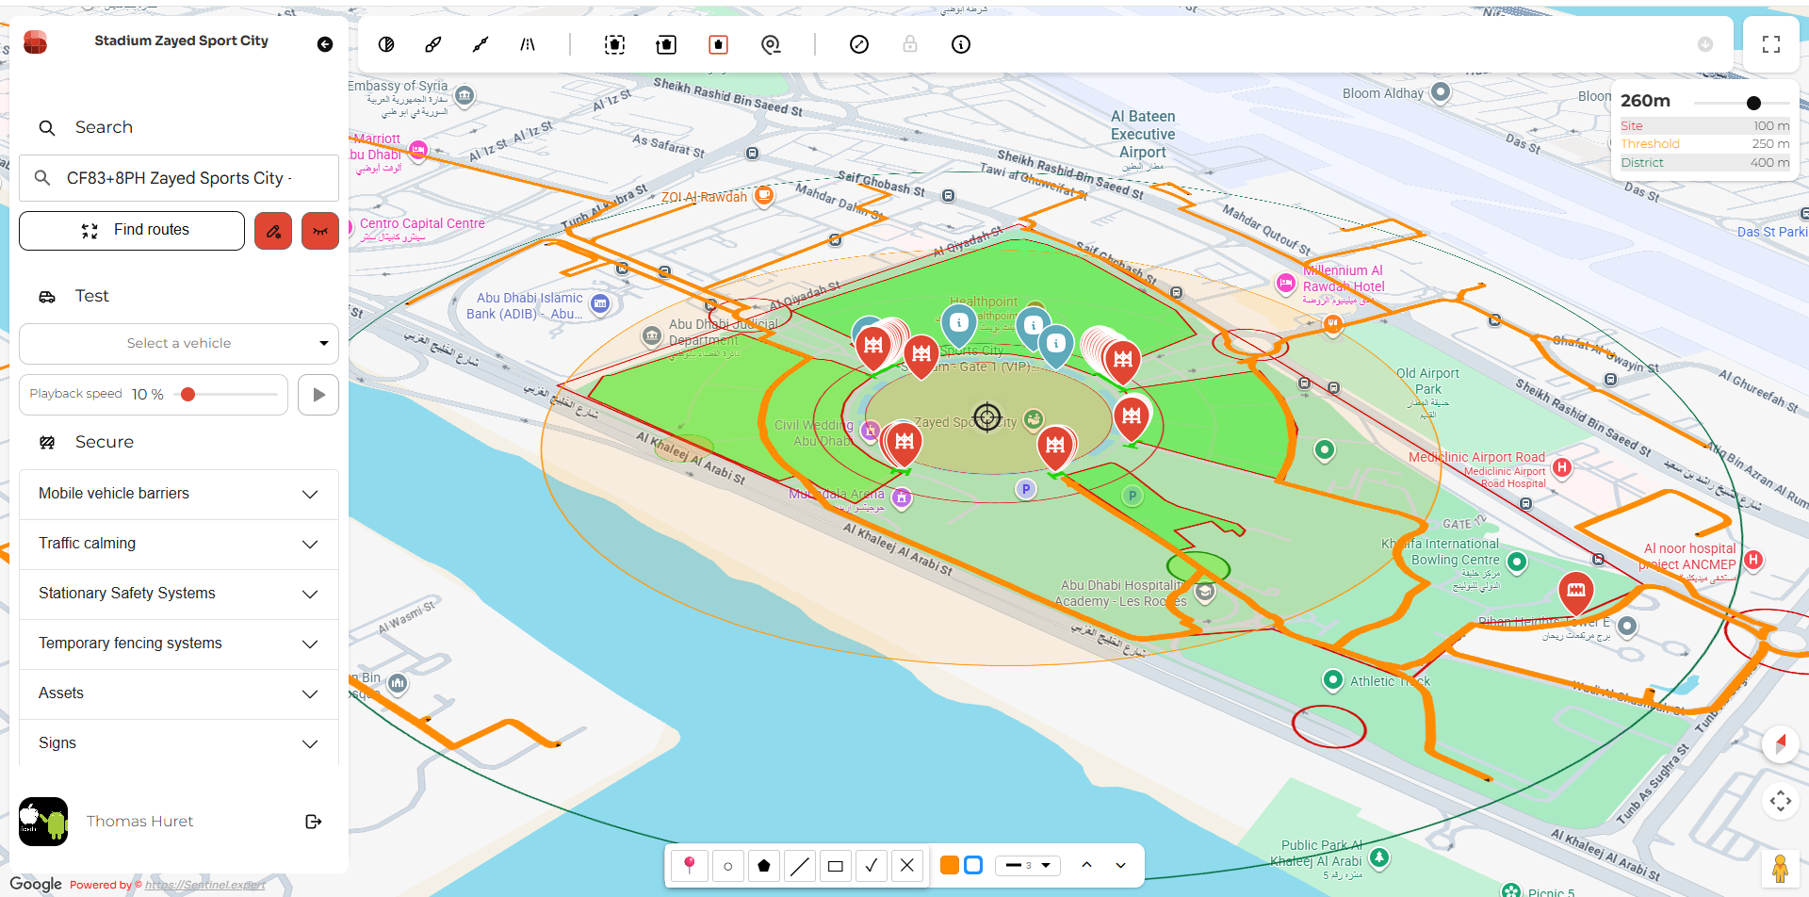The width and height of the screenshot is (1809, 897).
Task: Click the map pan arrows control
Action: click(1781, 802)
